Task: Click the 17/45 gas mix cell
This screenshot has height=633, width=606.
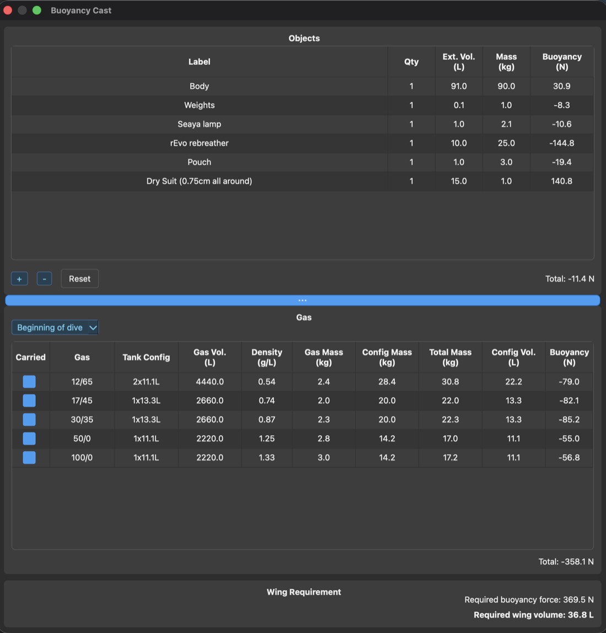Action: tap(82, 401)
